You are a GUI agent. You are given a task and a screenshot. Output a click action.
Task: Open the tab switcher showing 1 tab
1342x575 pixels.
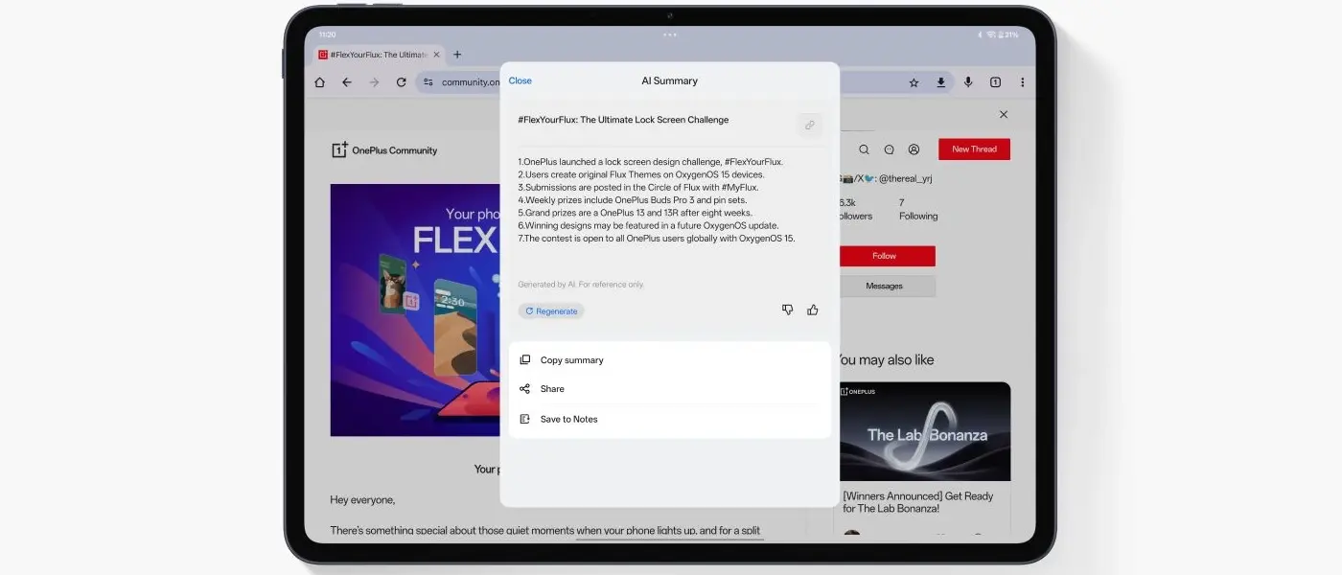pos(995,82)
